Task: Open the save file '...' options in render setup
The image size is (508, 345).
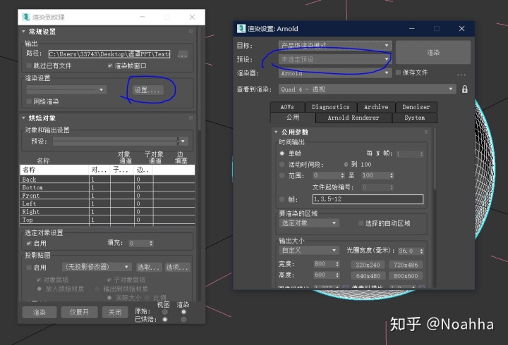Action: [x=461, y=74]
